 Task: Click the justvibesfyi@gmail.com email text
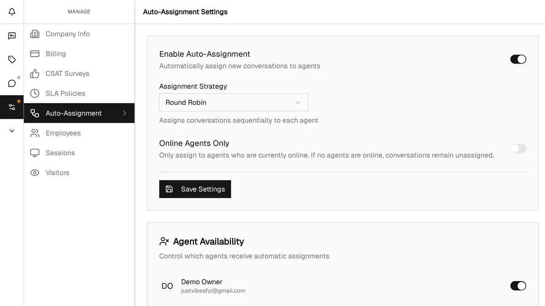(x=213, y=291)
